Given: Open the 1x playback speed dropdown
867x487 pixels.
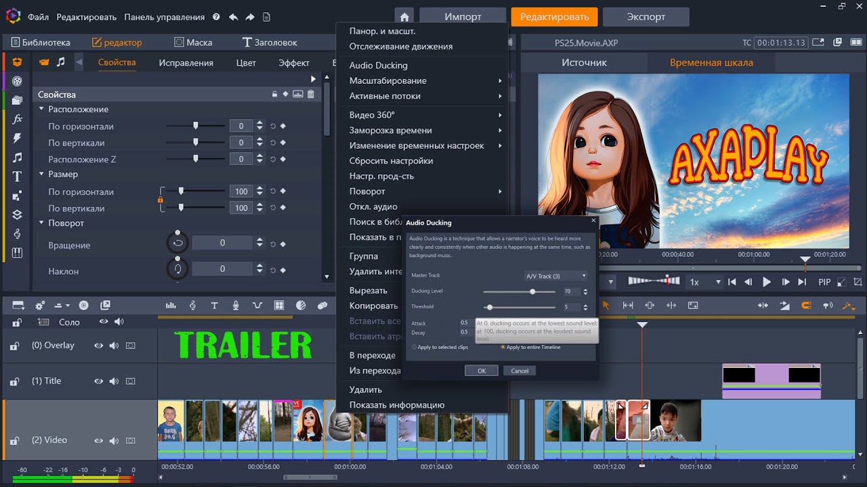Looking at the screenshot, I should [x=704, y=282].
